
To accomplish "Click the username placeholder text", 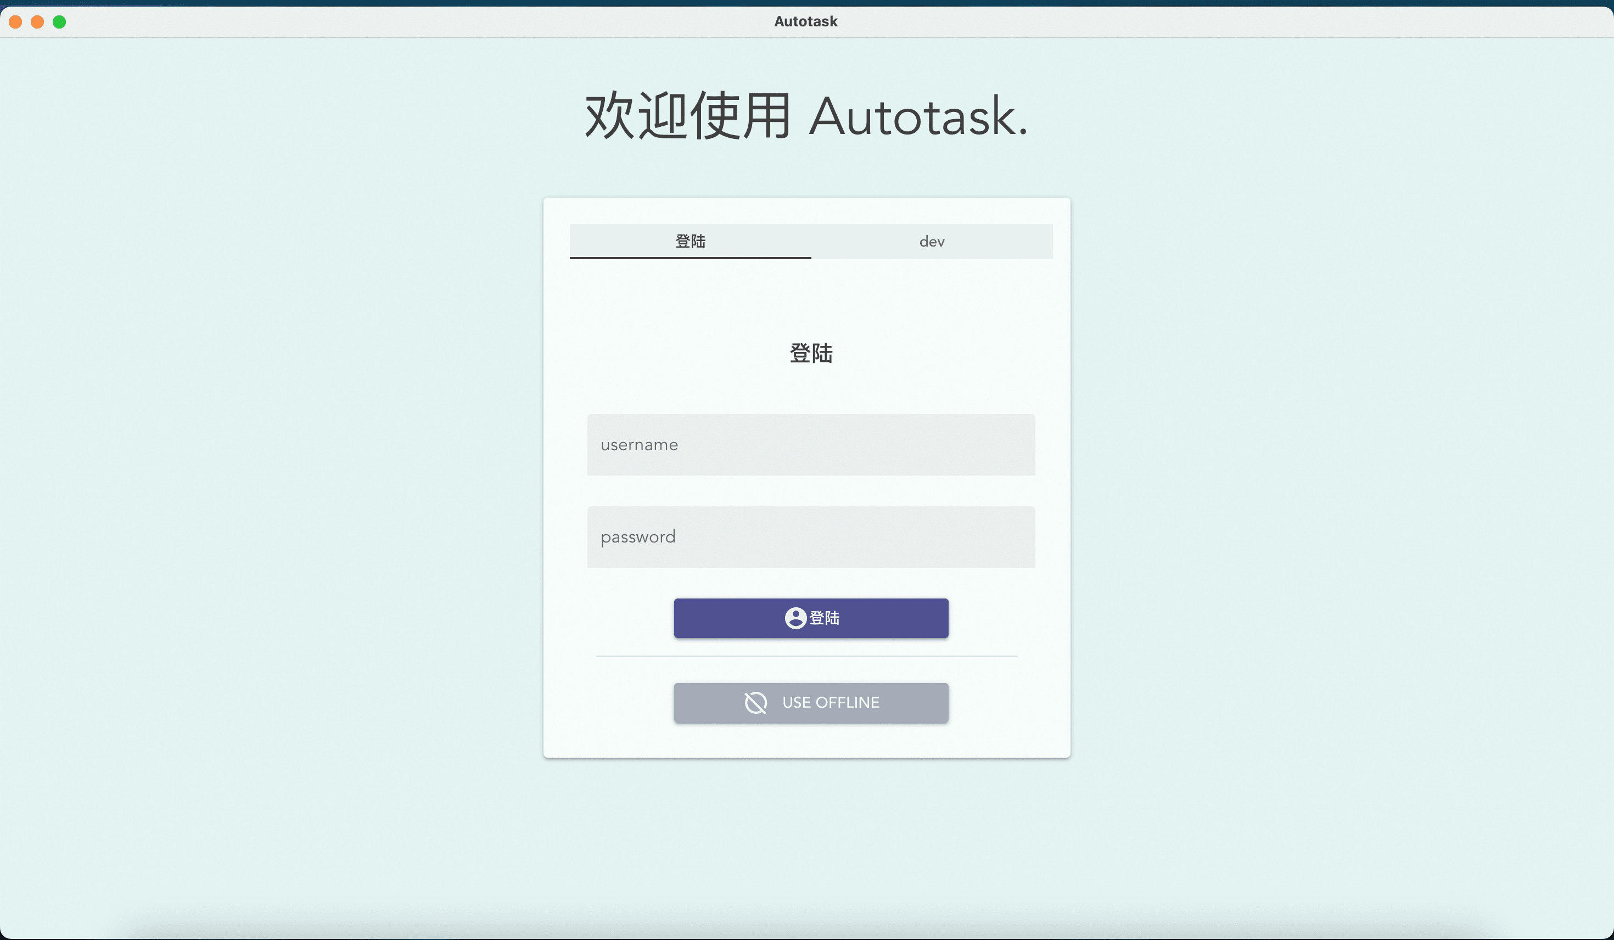I will (x=638, y=445).
